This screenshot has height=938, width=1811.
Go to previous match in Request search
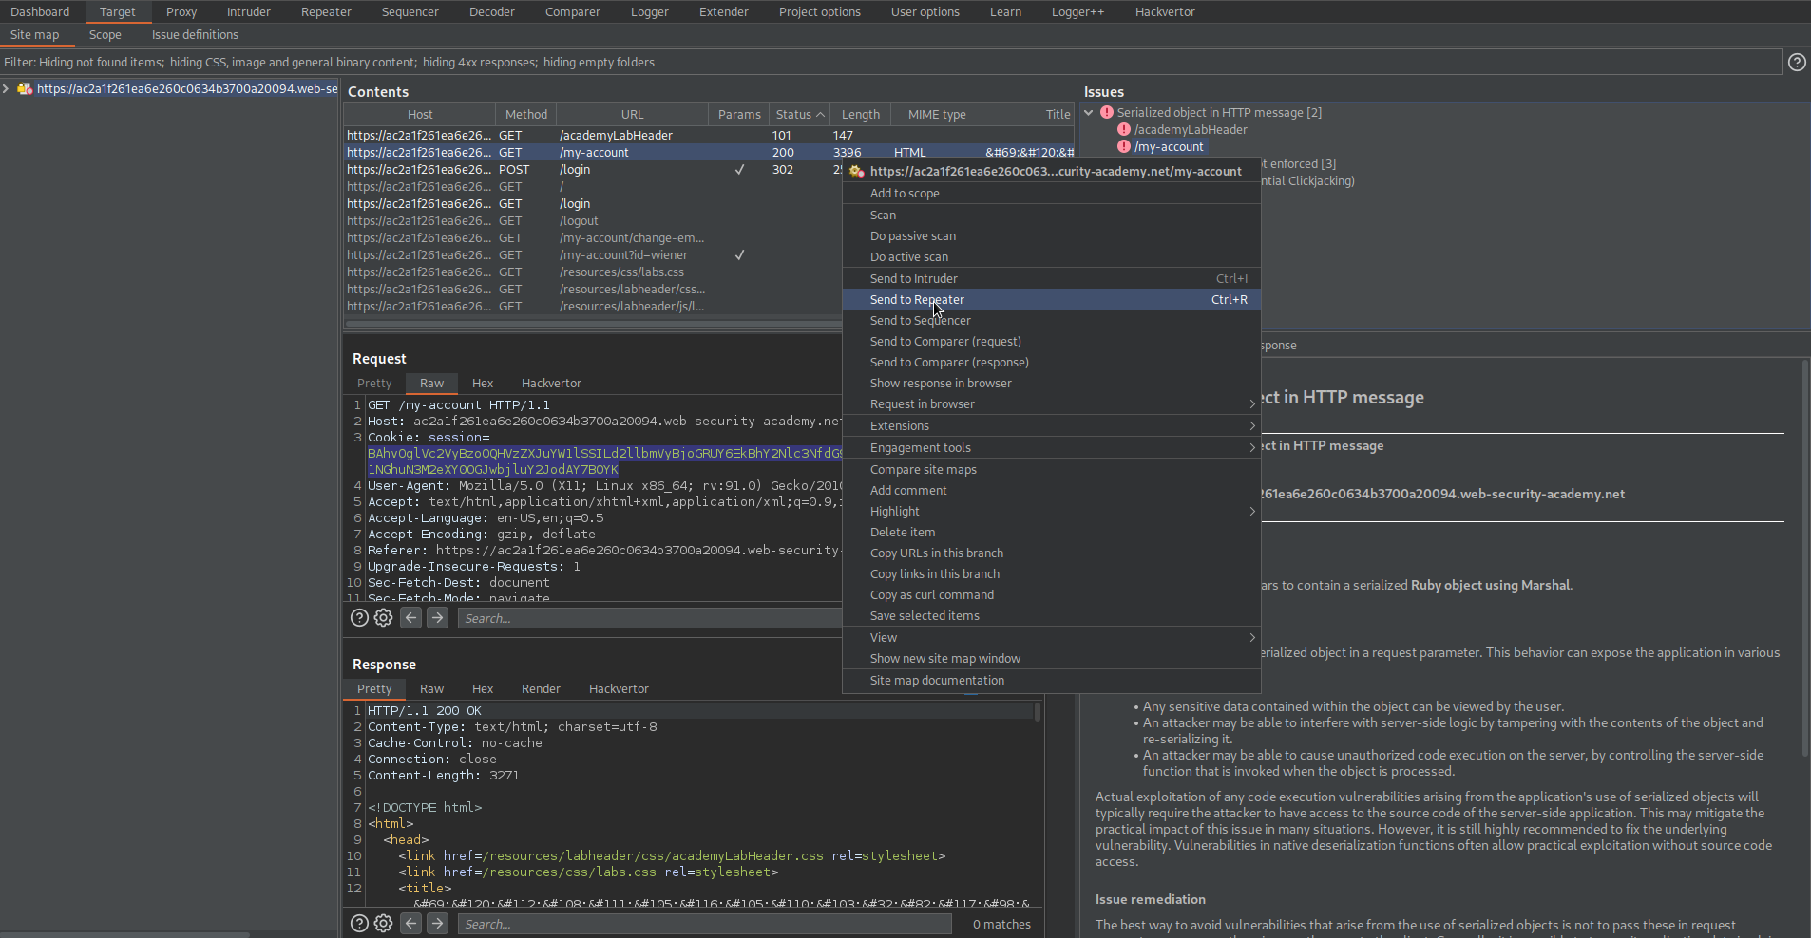410,618
